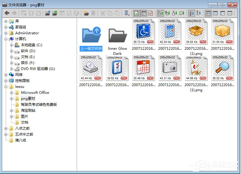241x174 pixels.
Task: Toggle the blocked-files filter button
Action: click(x=150, y=13)
